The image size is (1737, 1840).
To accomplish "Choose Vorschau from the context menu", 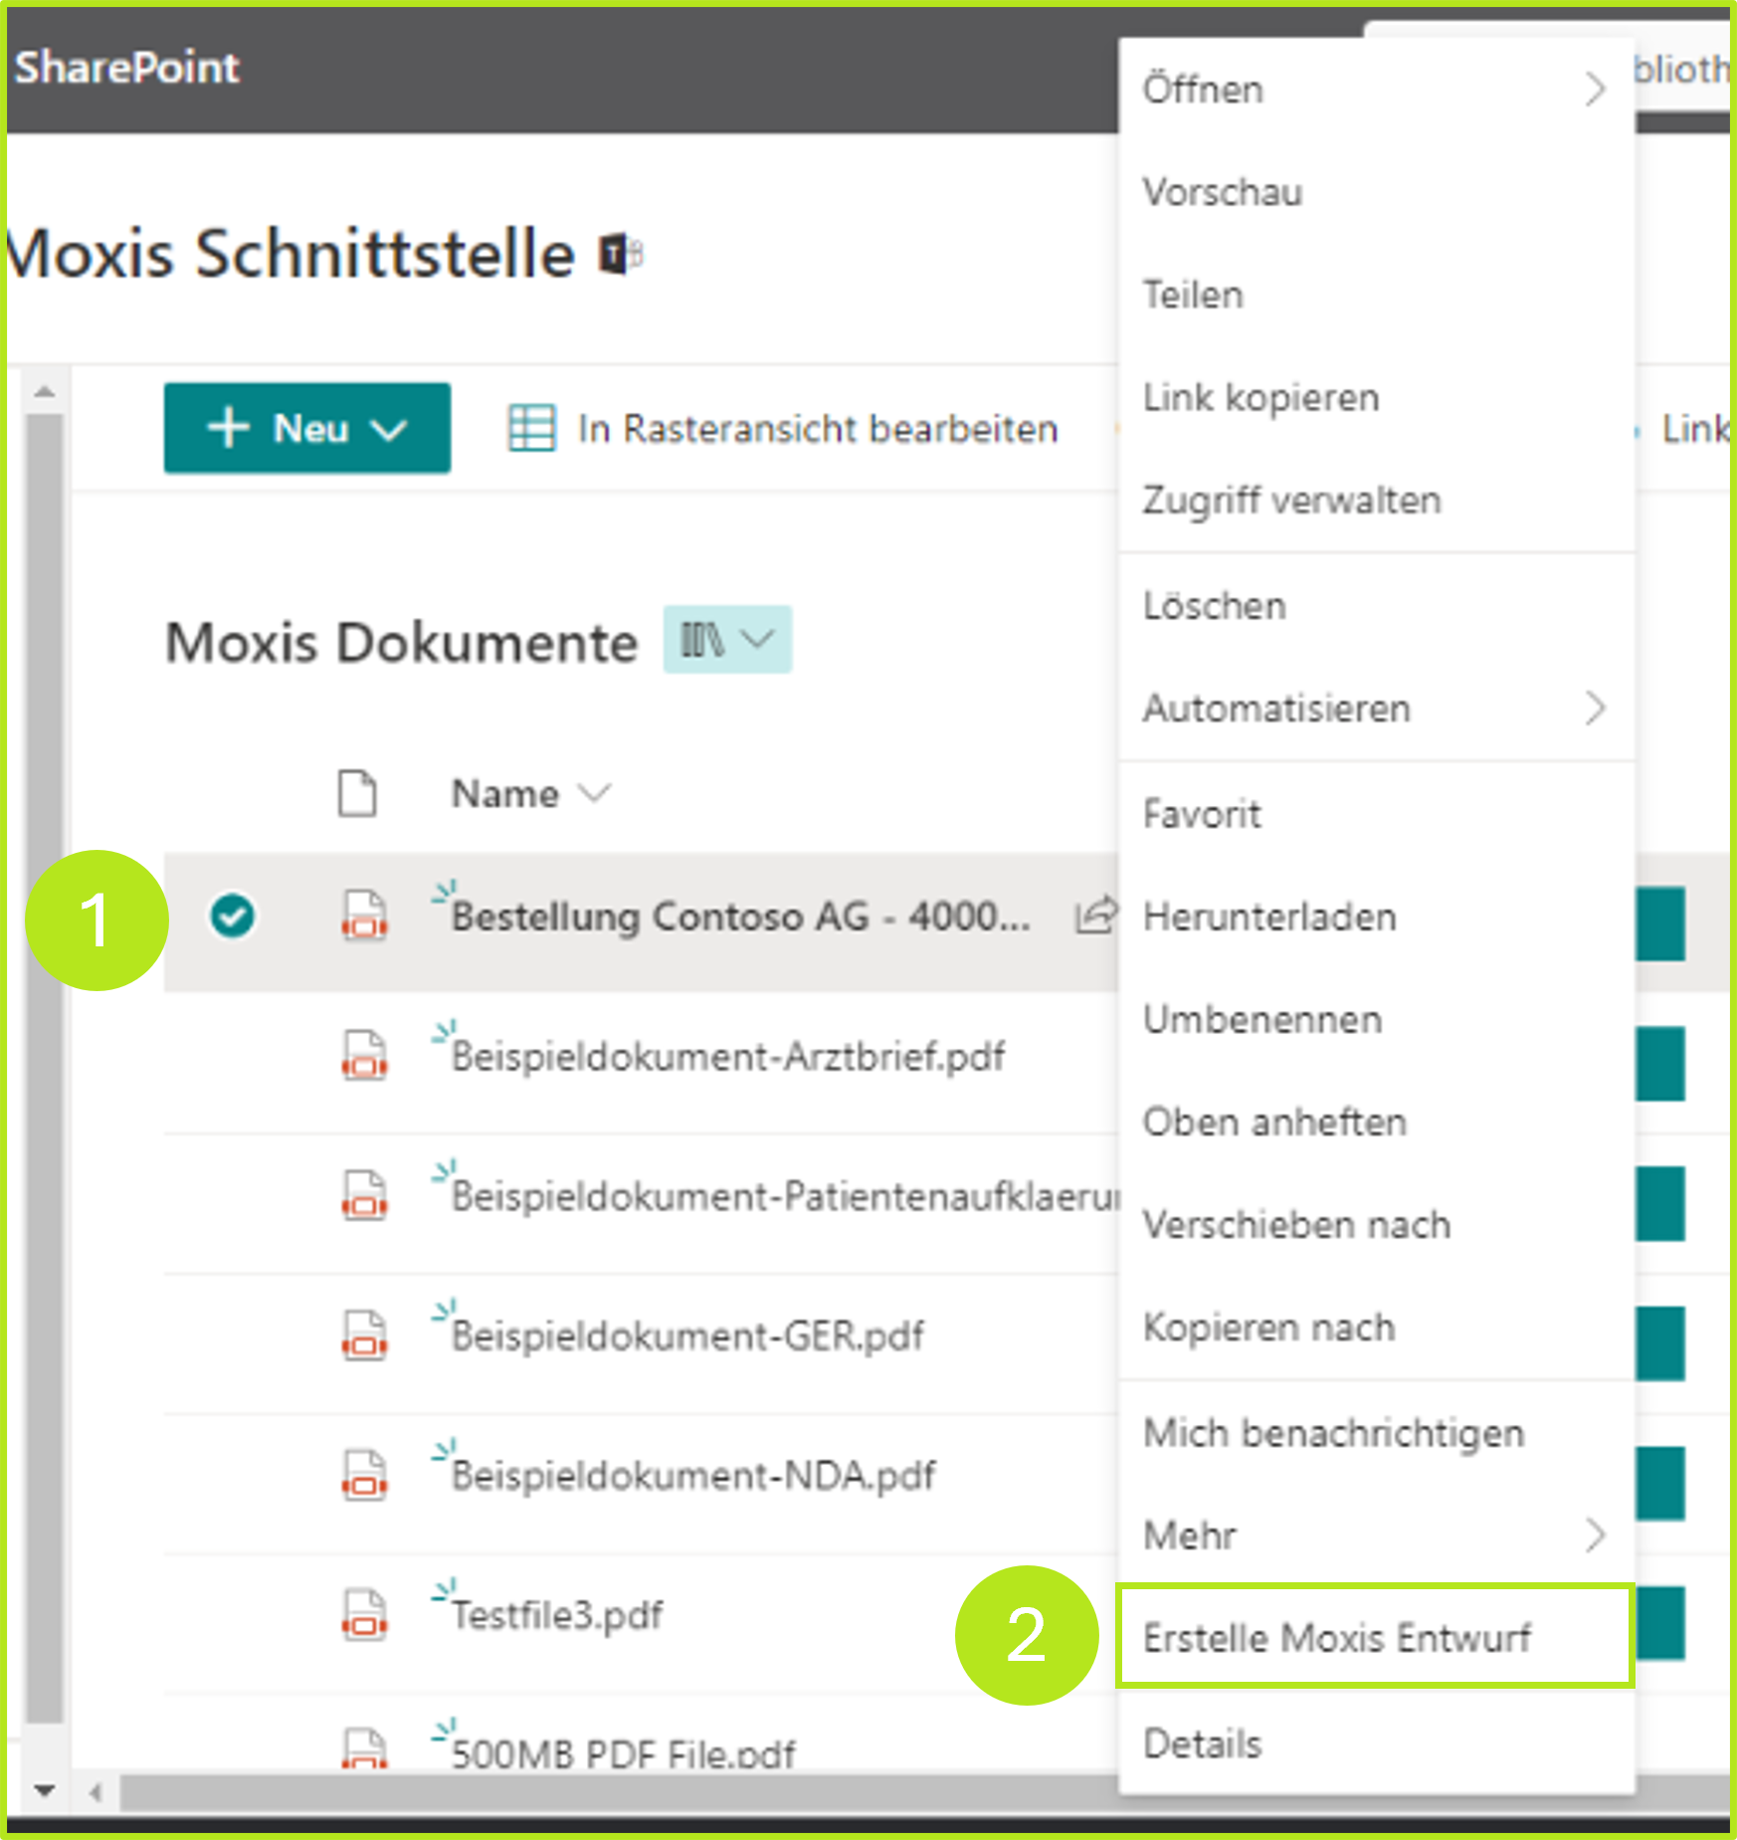I will click(1222, 192).
